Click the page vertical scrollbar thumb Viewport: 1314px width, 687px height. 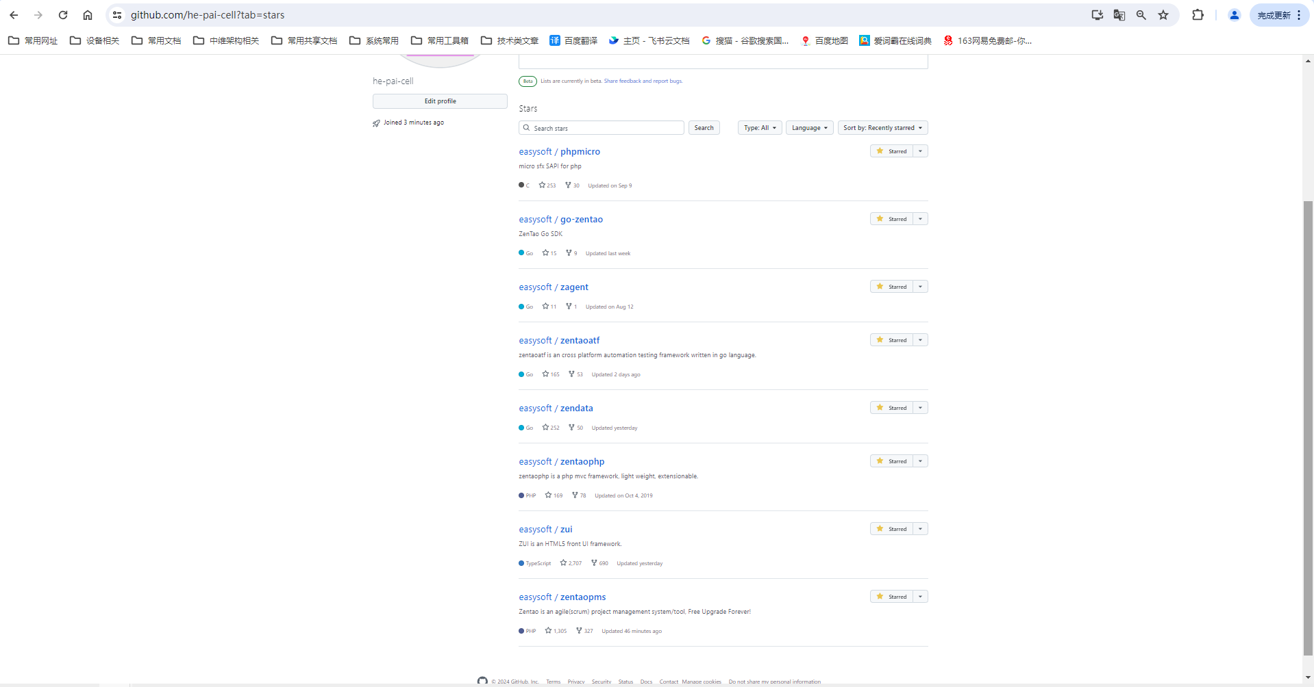pyautogui.click(x=1308, y=428)
